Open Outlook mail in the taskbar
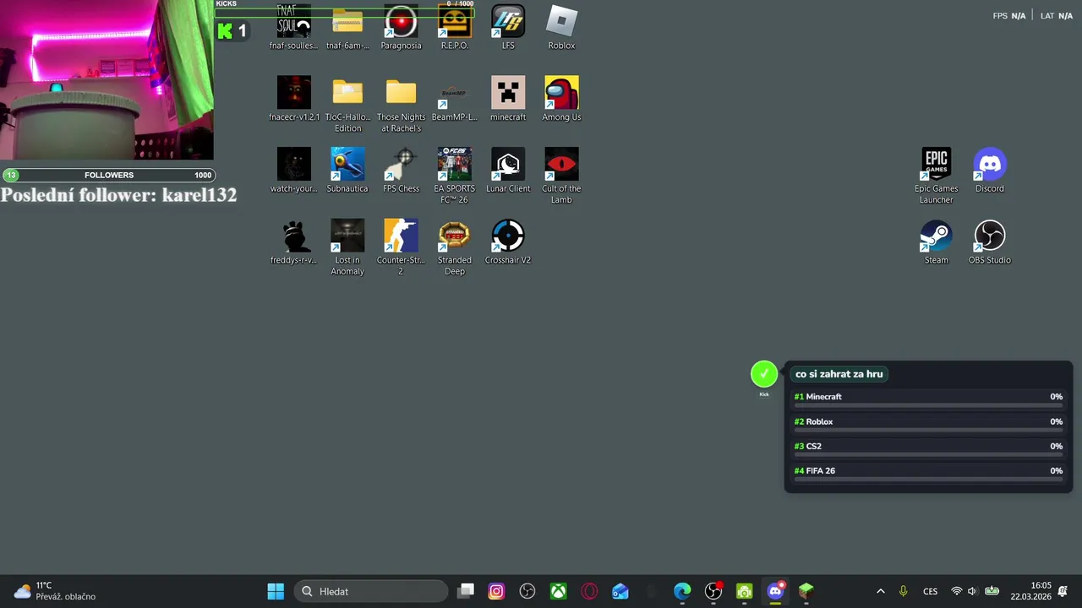This screenshot has width=1082, height=608. coord(620,591)
